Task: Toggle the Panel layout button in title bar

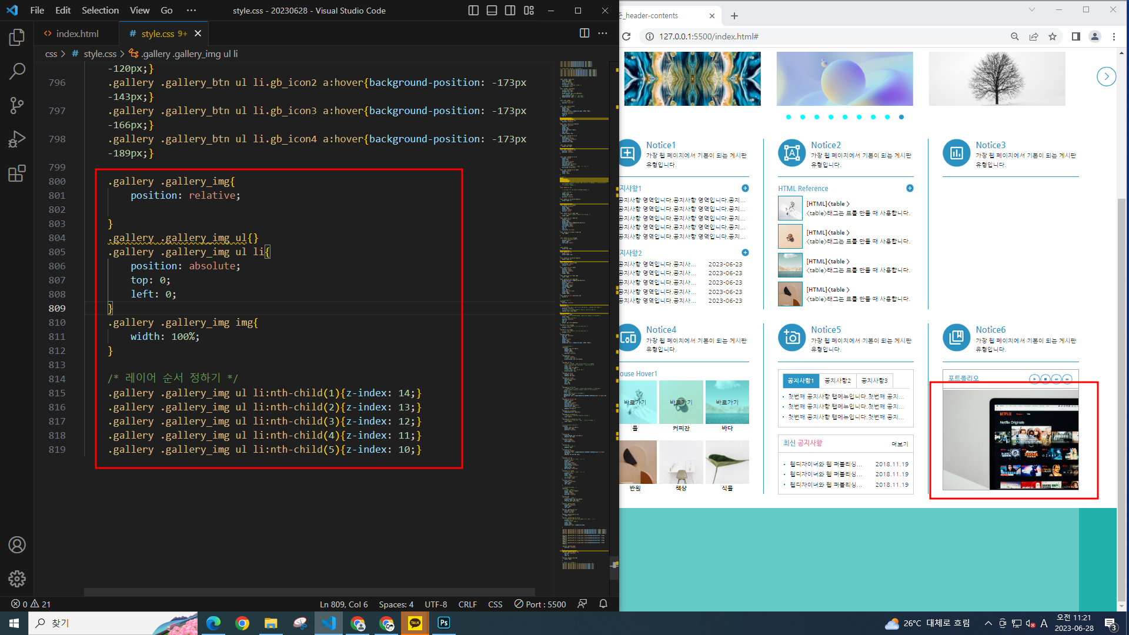Action: click(x=492, y=11)
